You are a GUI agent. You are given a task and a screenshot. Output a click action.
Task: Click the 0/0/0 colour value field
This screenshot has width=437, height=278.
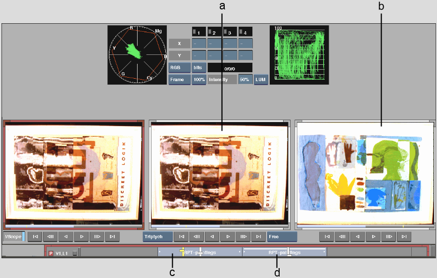(230, 68)
